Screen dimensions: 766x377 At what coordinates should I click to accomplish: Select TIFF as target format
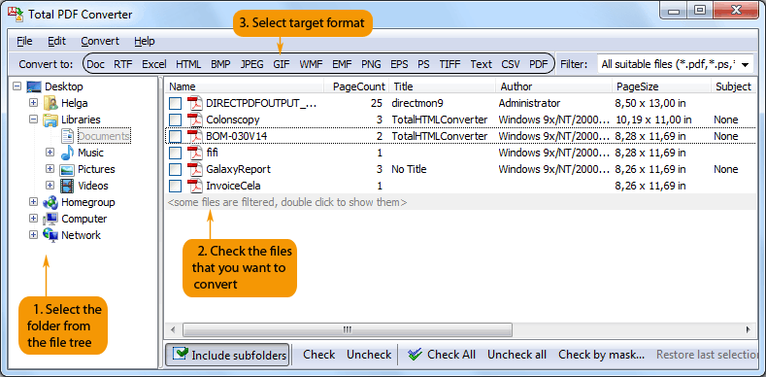(x=450, y=64)
